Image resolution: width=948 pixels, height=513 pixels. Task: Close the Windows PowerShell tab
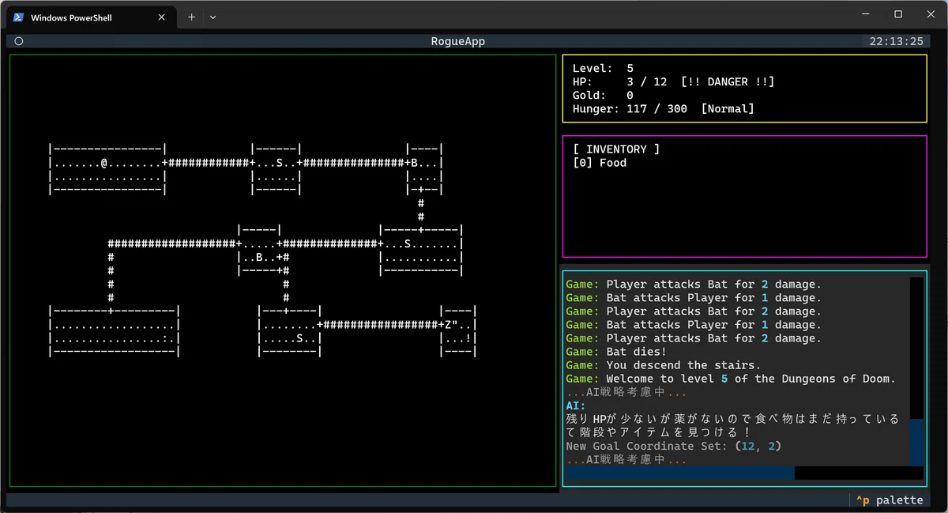163,17
